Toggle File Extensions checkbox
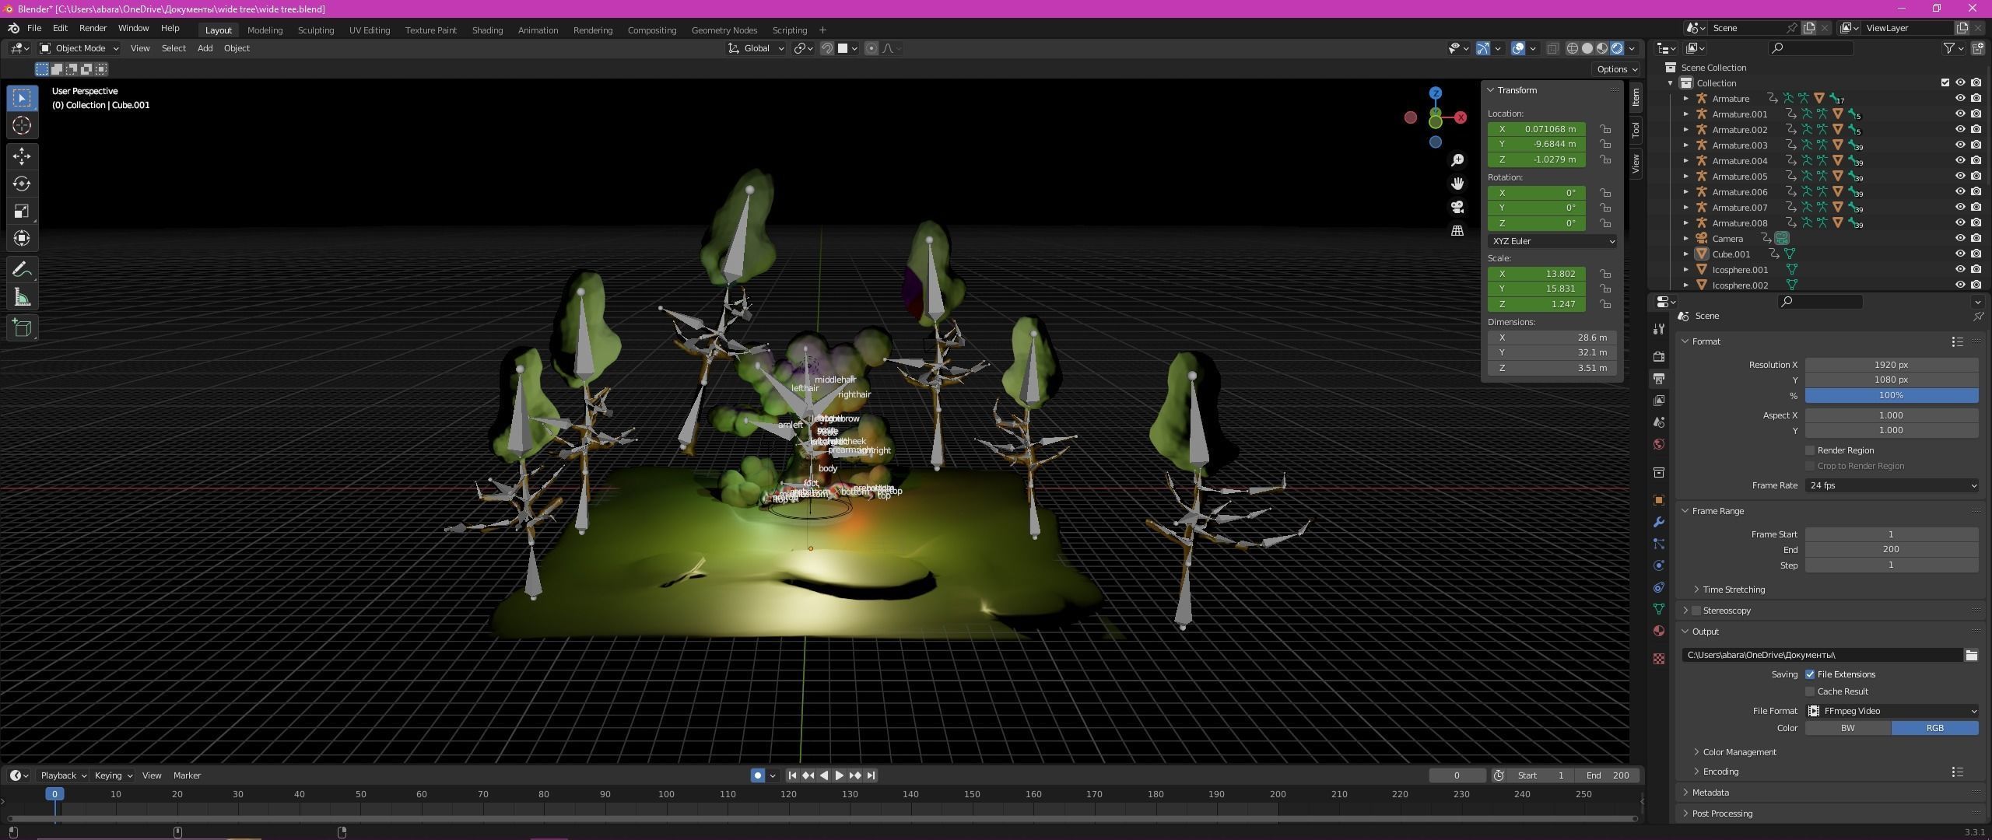The width and height of the screenshot is (1992, 840). (1810, 674)
